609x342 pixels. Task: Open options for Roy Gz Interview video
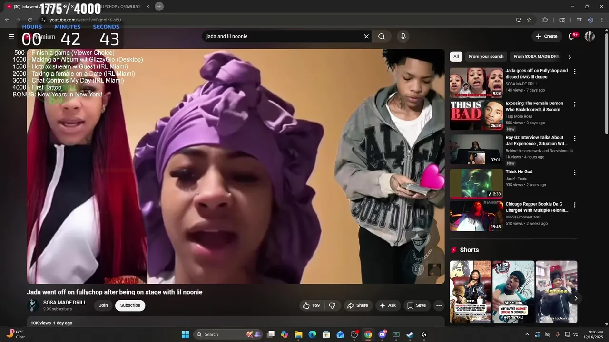(x=575, y=139)
